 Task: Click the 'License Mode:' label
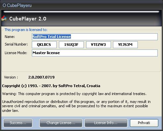click(x=16, y=53)
